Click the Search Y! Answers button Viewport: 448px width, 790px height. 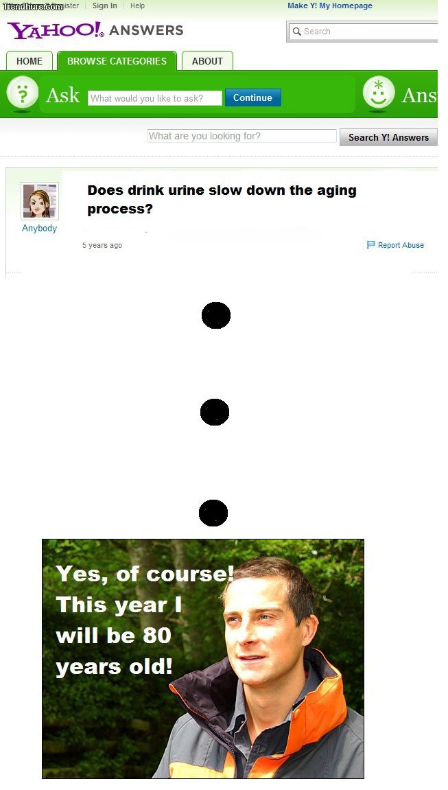388,137
